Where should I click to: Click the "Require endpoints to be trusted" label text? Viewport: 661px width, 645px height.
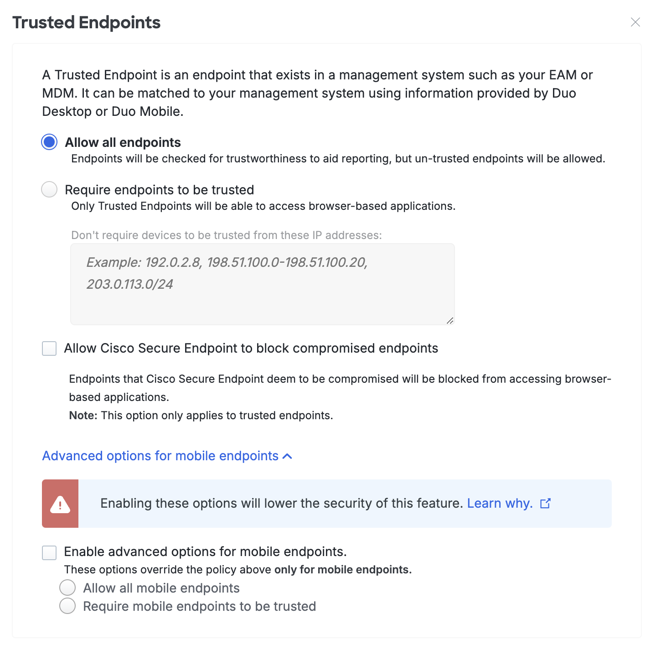pos(159,190)
